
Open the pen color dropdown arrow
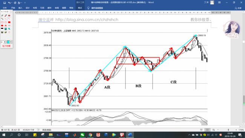point(11,42)
